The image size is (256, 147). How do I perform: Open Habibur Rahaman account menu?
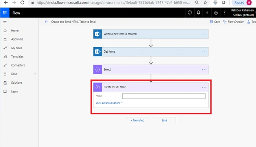242,13
